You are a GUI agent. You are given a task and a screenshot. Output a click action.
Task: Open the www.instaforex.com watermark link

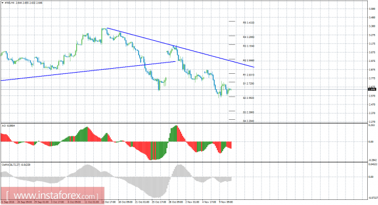52,195
